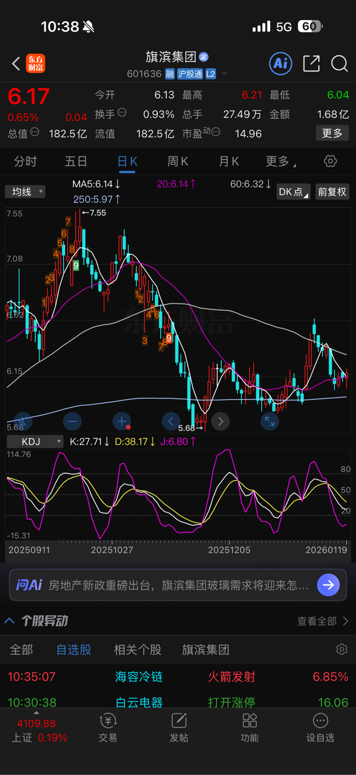
Task: Tap the verified badge beside 旗滨集团
Action: pos(203,57)
